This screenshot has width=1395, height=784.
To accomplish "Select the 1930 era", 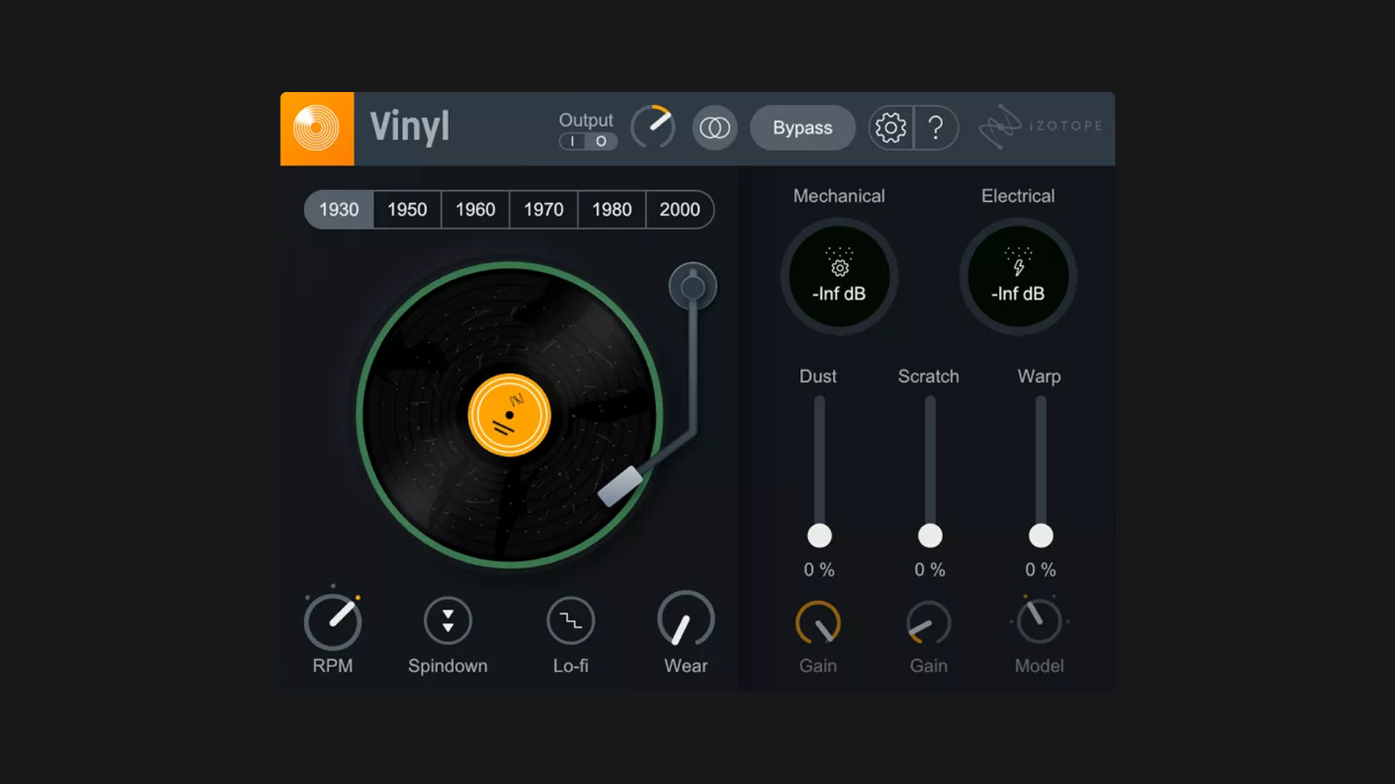I will click(339, 210).
